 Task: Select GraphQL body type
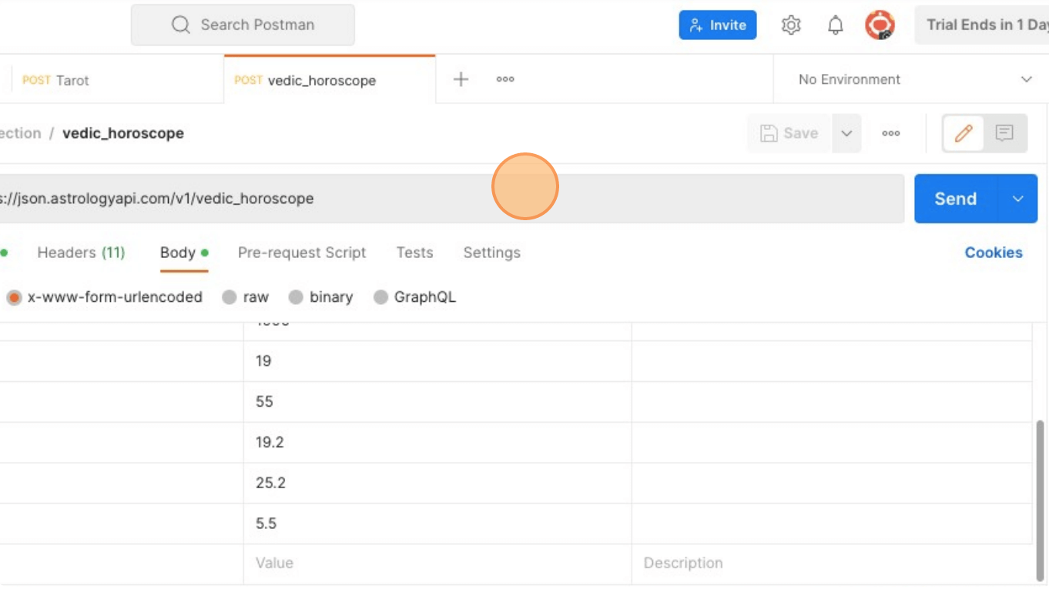coord(380,297)
